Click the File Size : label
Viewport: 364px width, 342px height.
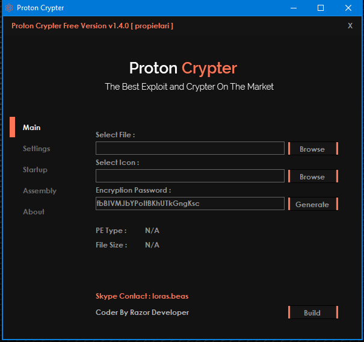[111, 245]
